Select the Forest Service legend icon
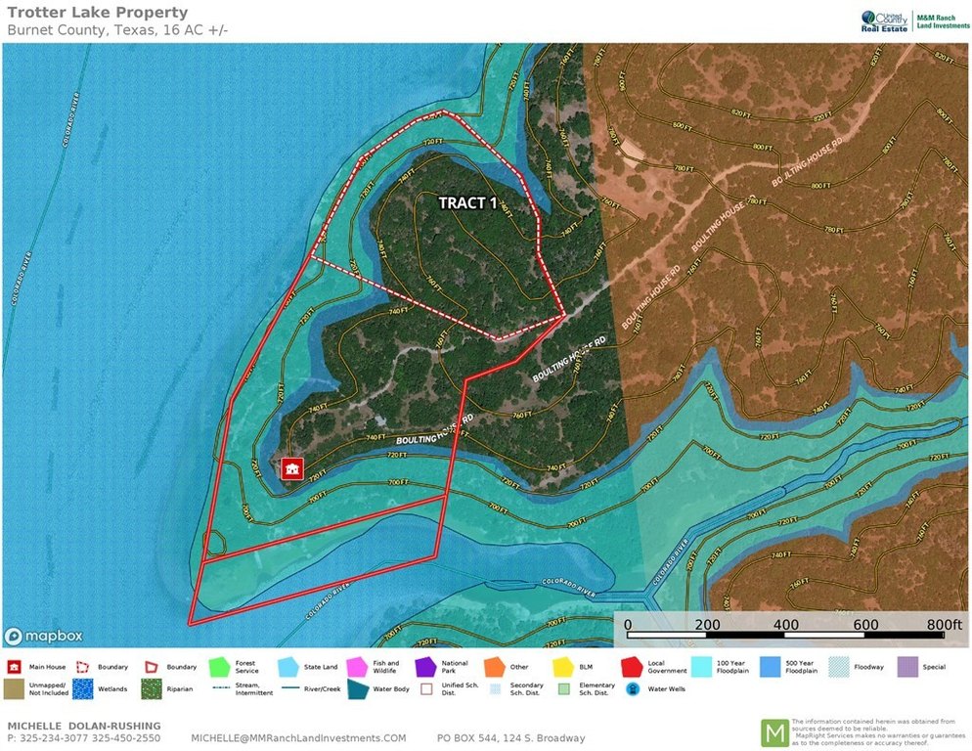The image size is (972, 751). (221, 667)
